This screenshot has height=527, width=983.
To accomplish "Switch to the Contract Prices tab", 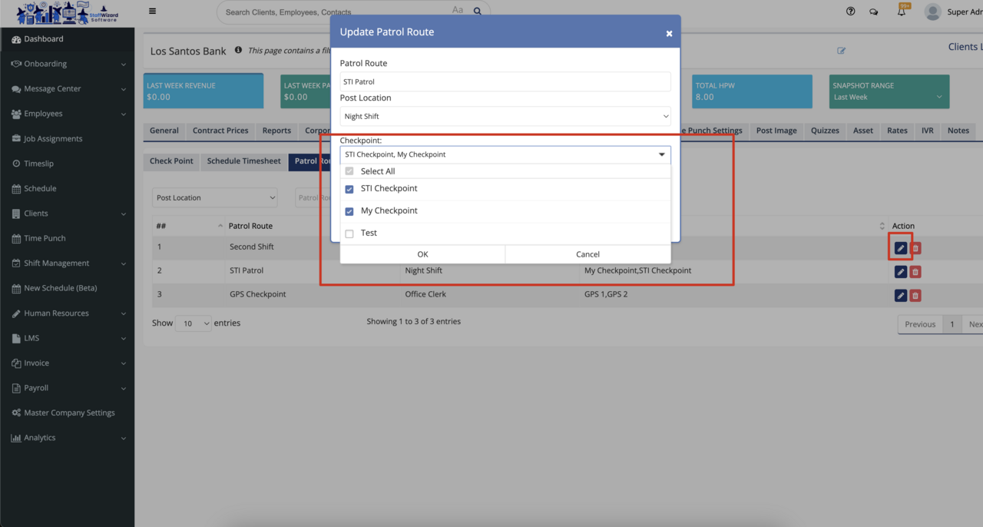I will [x=220, y=131].
